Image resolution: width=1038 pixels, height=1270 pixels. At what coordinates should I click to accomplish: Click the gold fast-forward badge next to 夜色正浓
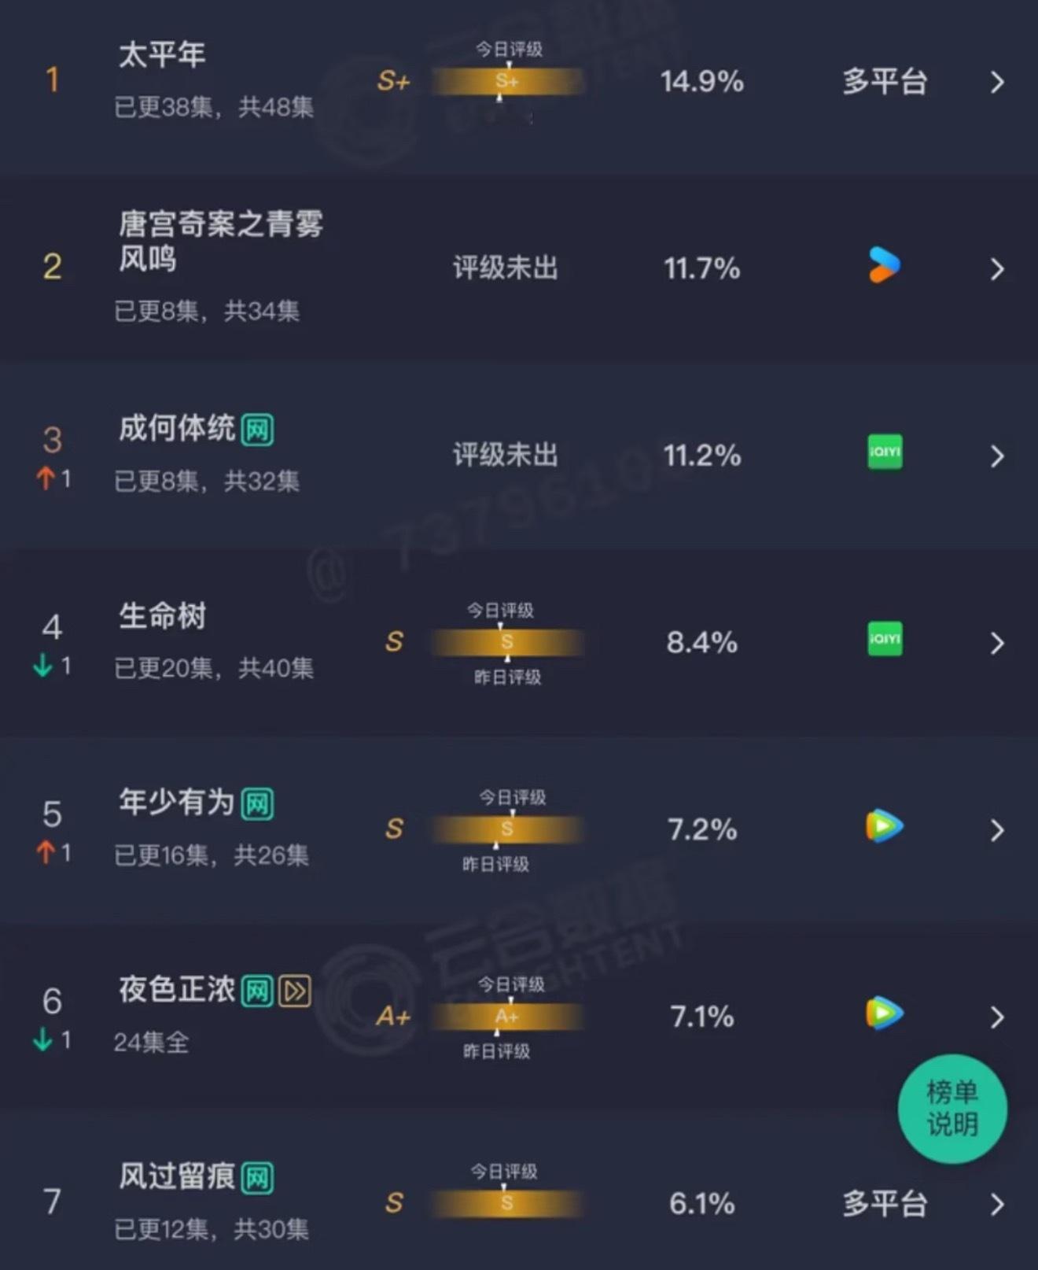click(294, 991)
